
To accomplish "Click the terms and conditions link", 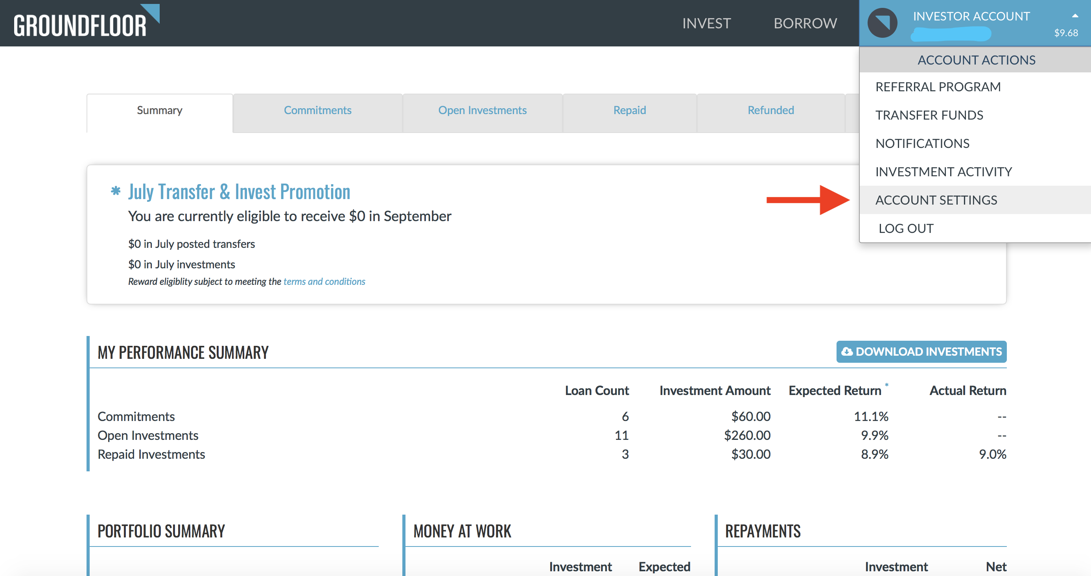I will tap(325, 280).
